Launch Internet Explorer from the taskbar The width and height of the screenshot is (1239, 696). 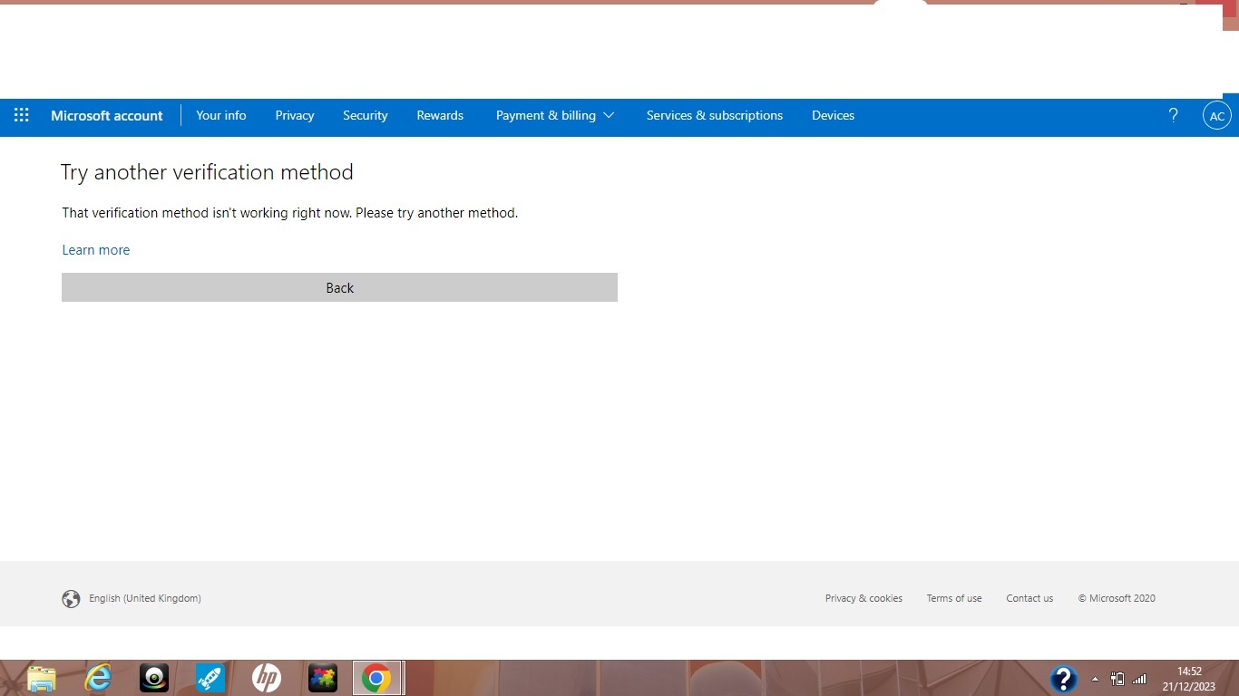[98, 678]
